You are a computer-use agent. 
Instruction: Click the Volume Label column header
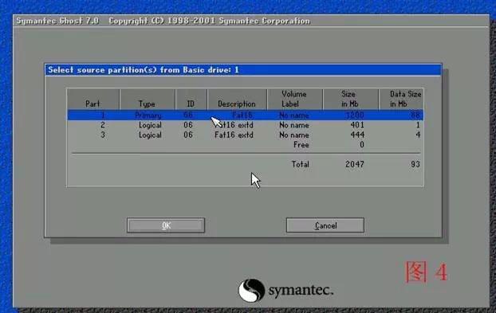(294, 100)
